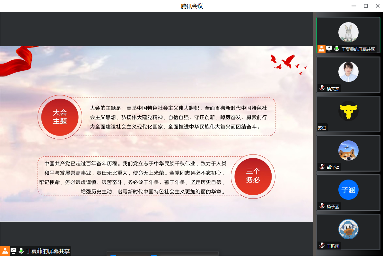The image size is (383, 256).
Task: Select 苏进's yellow bull avatar
Action: [348, 111]
